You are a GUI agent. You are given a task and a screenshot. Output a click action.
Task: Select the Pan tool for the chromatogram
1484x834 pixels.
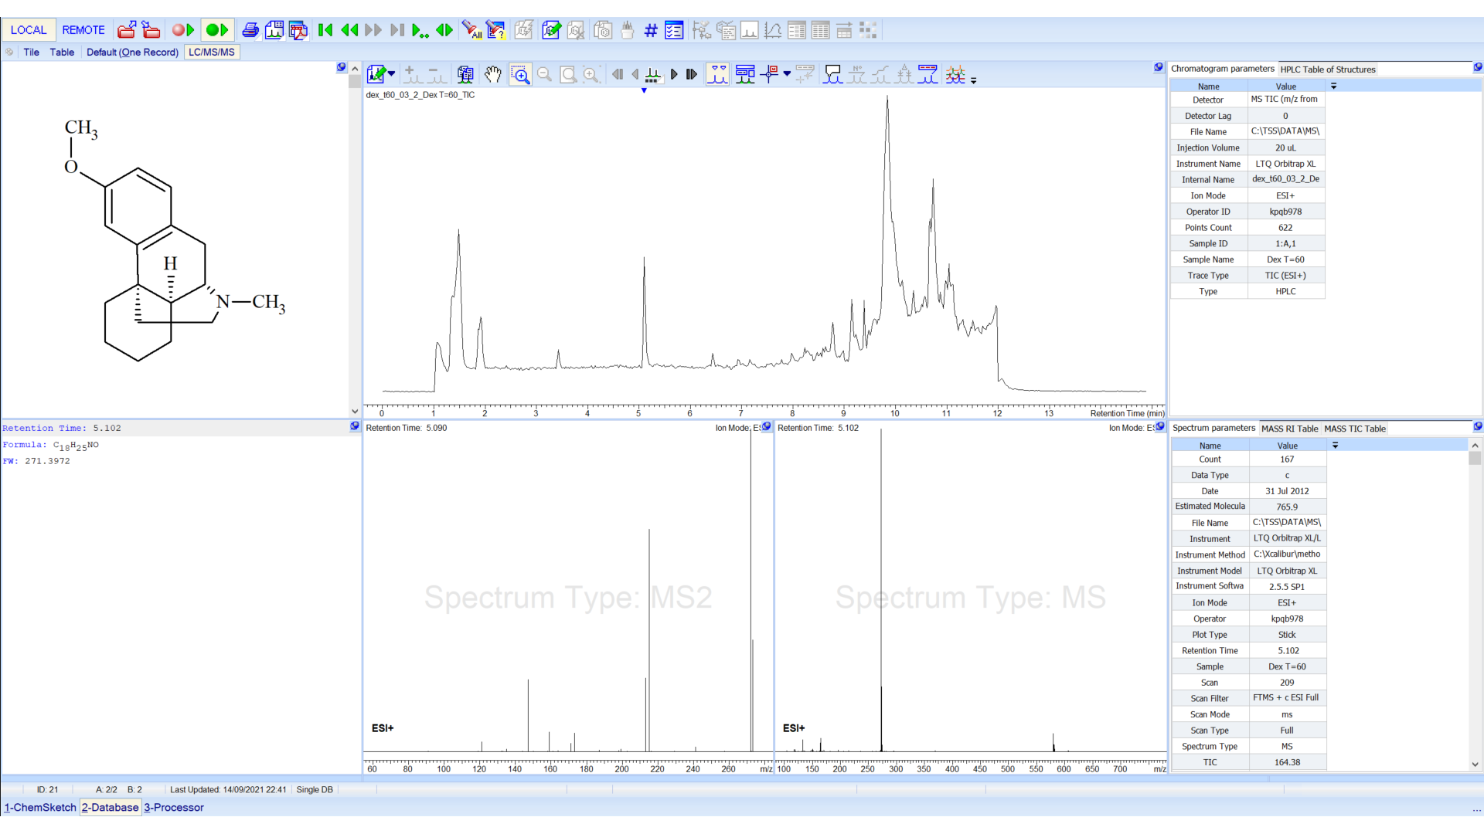pyautogui.click(x=494, y=74)
